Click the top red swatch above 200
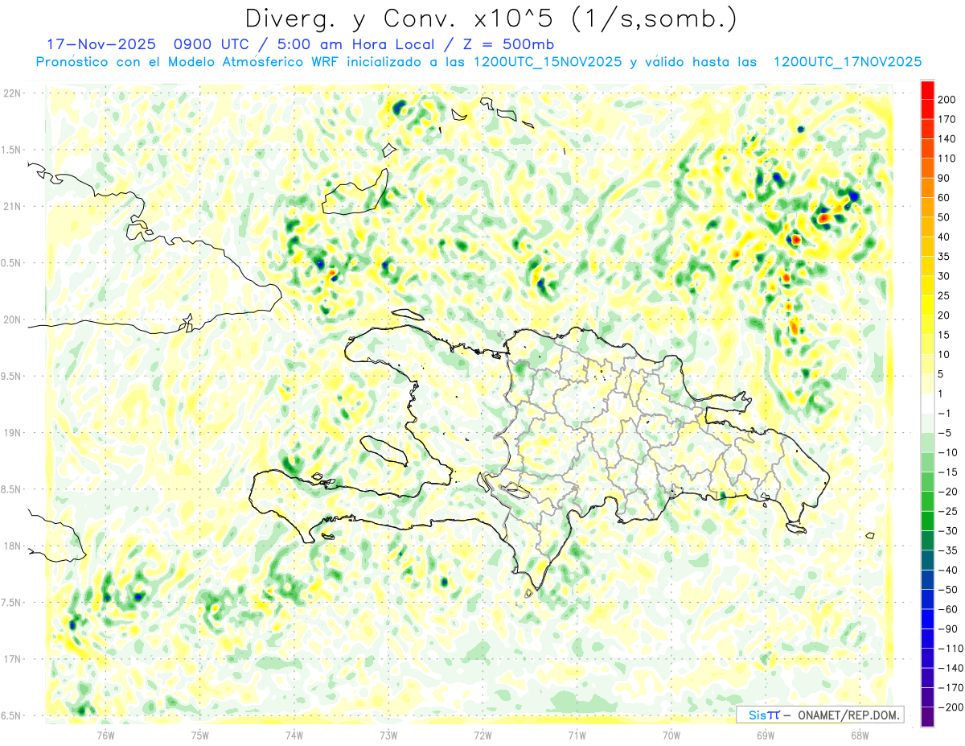This screenshot has height=746, width=965. point(927,90)
